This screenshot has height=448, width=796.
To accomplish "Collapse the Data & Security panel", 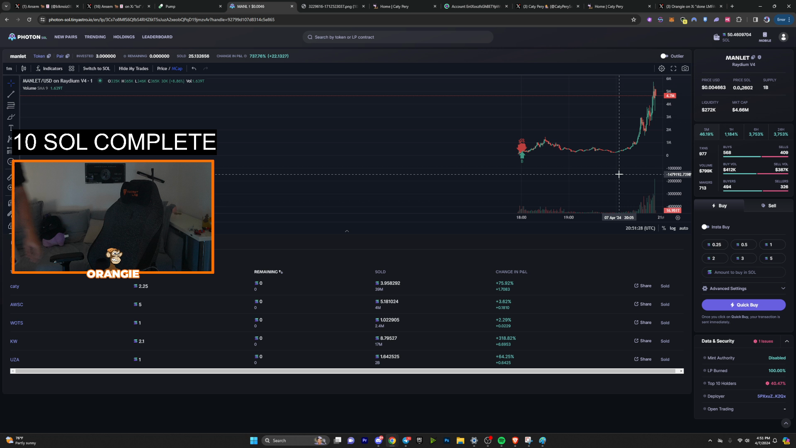I will pyautogui.click(x=787, y=341).
